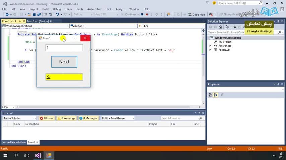The width and height of the screenshot is (286, 160).
Task: Click the Search Error List field
Action: (180, 118)
